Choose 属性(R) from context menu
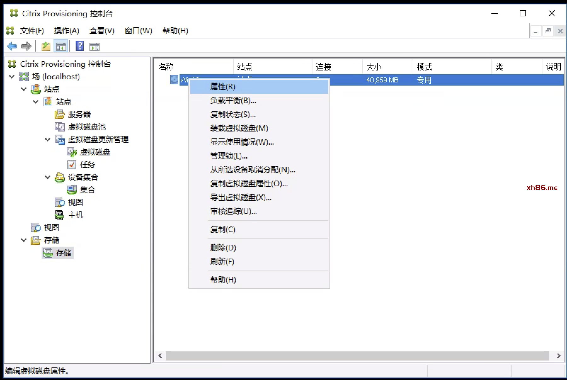 (x=259, y=87)
